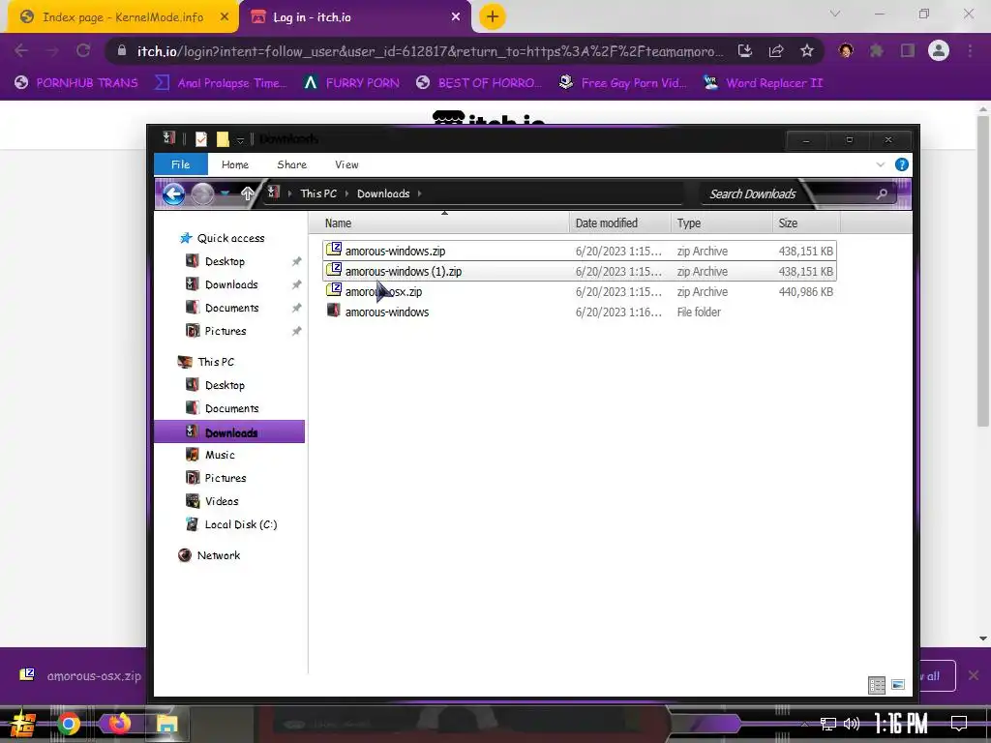Sort files by Type column
Screen dimensions: 991x743
pos(722,223)
